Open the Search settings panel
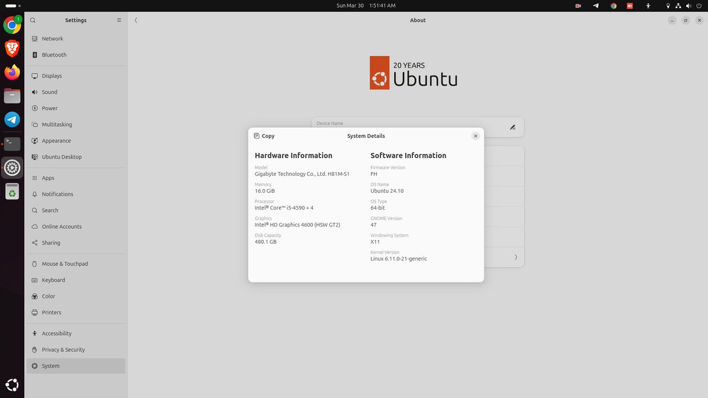708x398 pixels. click(x=76, y=210)
